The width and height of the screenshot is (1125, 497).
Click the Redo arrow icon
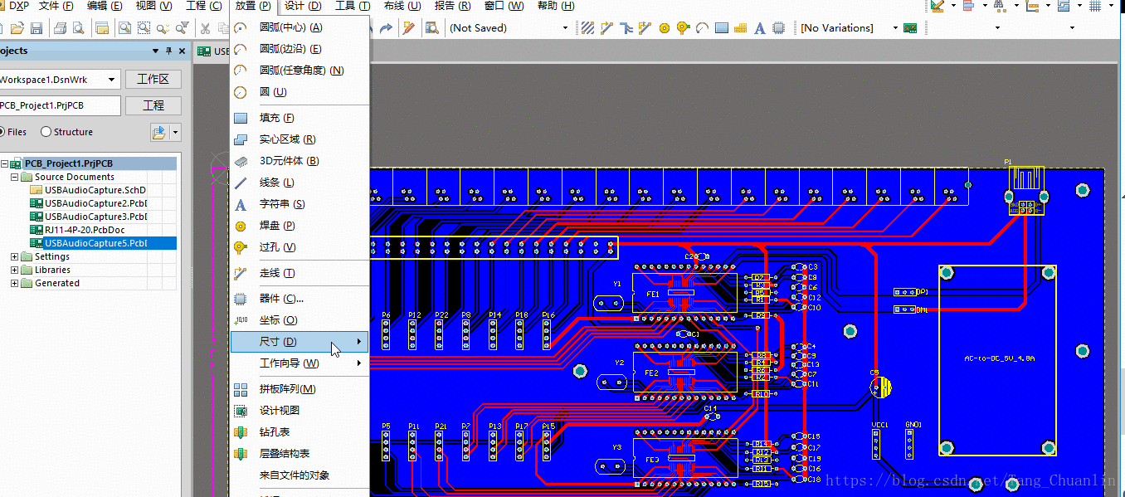386,28
